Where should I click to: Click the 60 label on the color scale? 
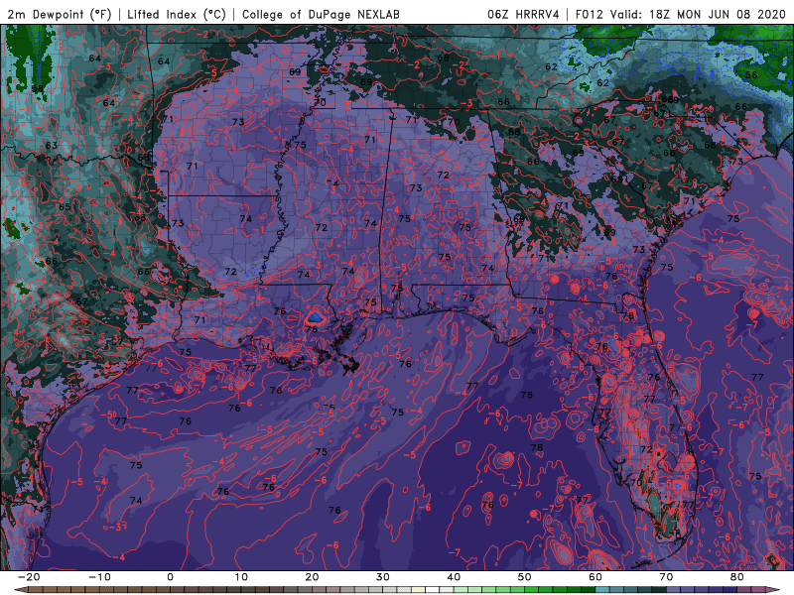(x=595, y=577)
